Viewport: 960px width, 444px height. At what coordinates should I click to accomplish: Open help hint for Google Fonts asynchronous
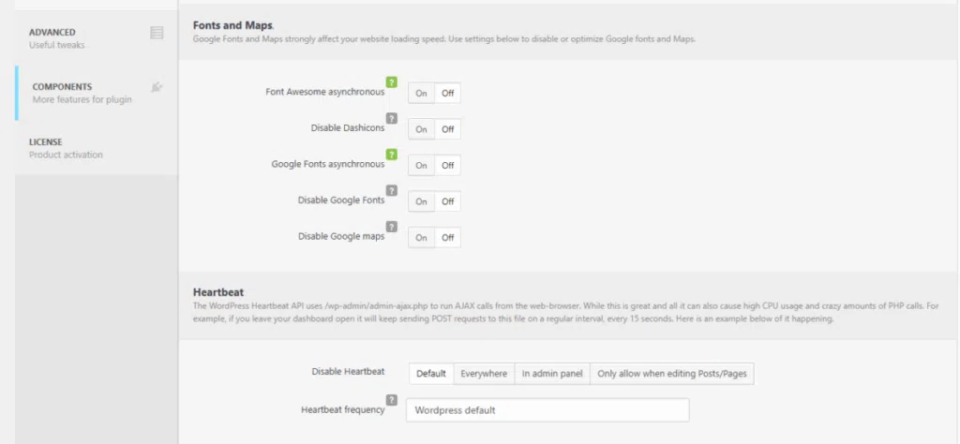(x=391, y=155)
